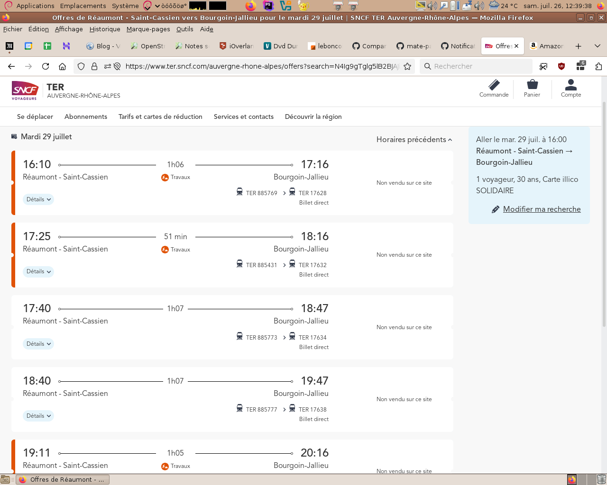Reload the page with the refresh icon
The height and width of the screenshot is (485, 607).
coord(46,66)
